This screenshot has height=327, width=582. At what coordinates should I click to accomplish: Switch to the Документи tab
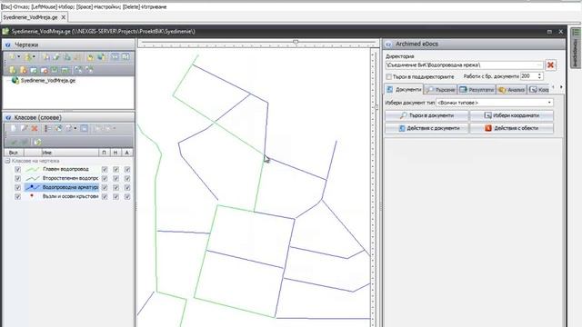point(404,89)
